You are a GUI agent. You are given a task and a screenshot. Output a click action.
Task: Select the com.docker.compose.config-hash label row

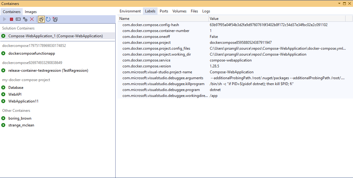235,25
